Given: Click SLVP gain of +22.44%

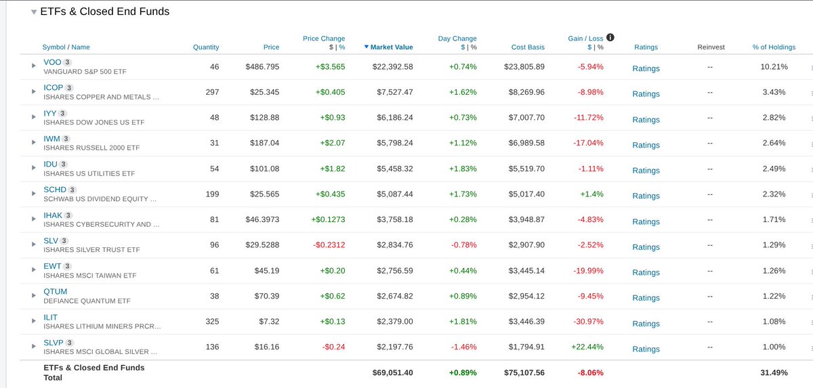Looking at the screenshot, I should pos(587,347).
